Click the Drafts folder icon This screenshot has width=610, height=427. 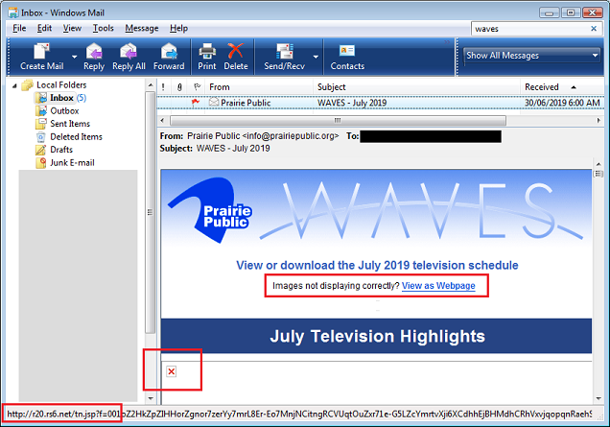[x=41, y=150]
